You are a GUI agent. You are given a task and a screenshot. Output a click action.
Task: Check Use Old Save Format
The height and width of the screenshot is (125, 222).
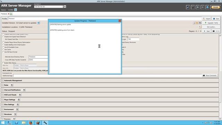pos(3,52)
